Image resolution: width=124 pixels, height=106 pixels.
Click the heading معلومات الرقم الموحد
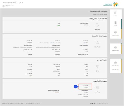tap(100, 81)
